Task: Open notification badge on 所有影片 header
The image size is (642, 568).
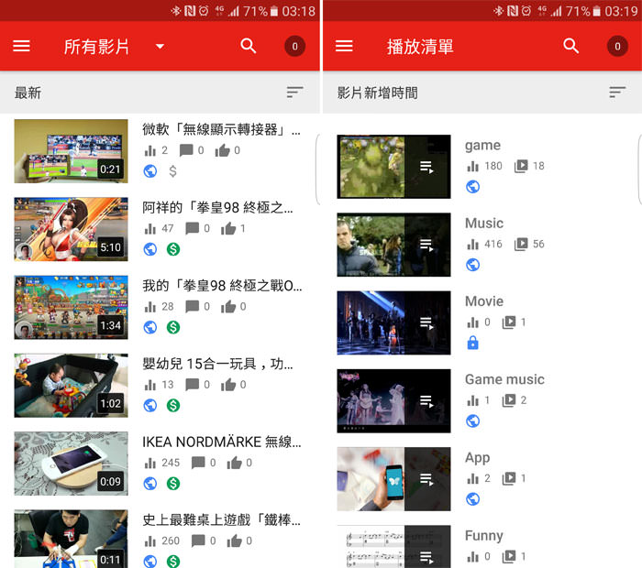Action: tap(294, 47)
